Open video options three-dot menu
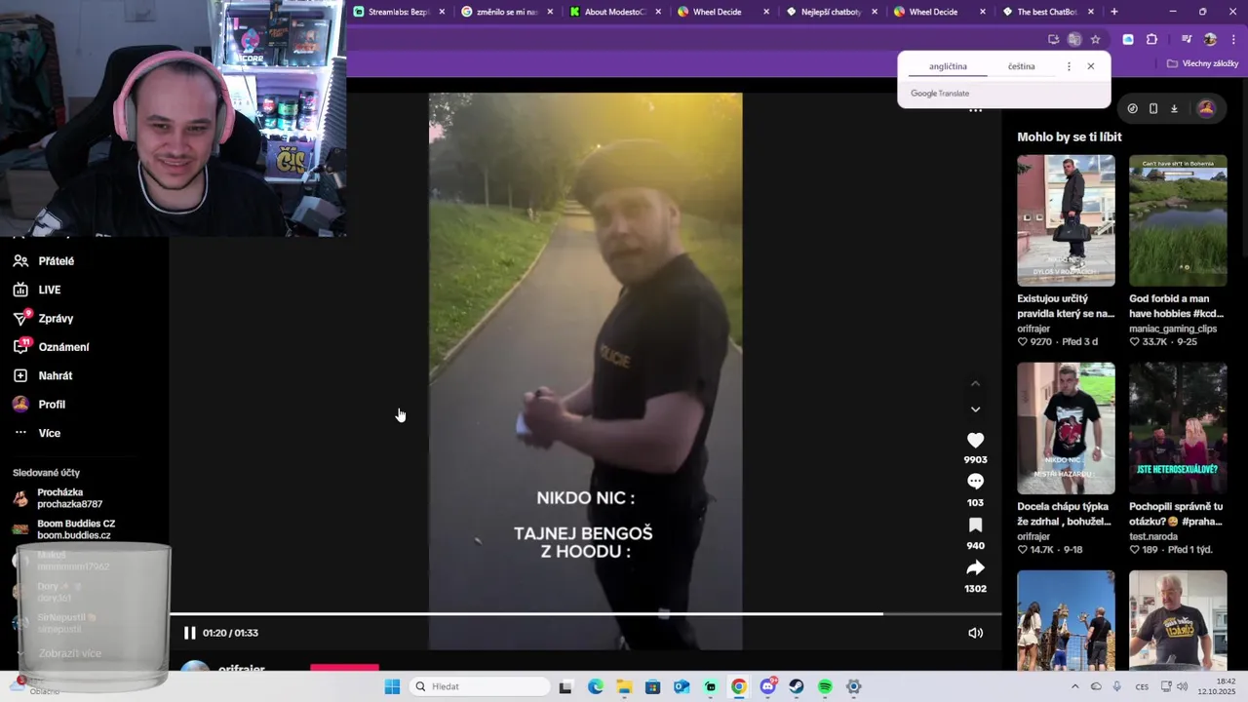 tap(975, 111)
